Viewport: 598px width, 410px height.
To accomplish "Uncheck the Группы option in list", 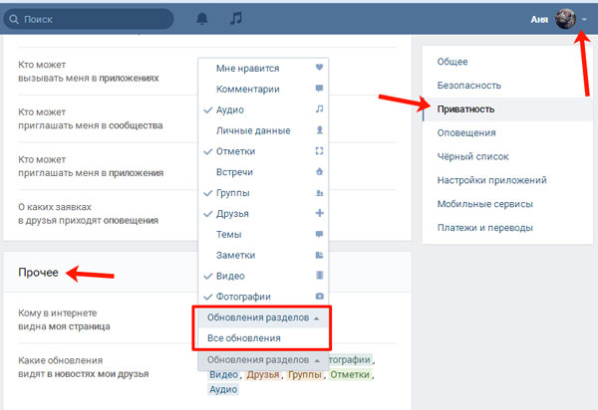I will 232,192.
